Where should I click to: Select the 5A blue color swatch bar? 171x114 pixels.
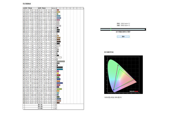coord(59,18)
